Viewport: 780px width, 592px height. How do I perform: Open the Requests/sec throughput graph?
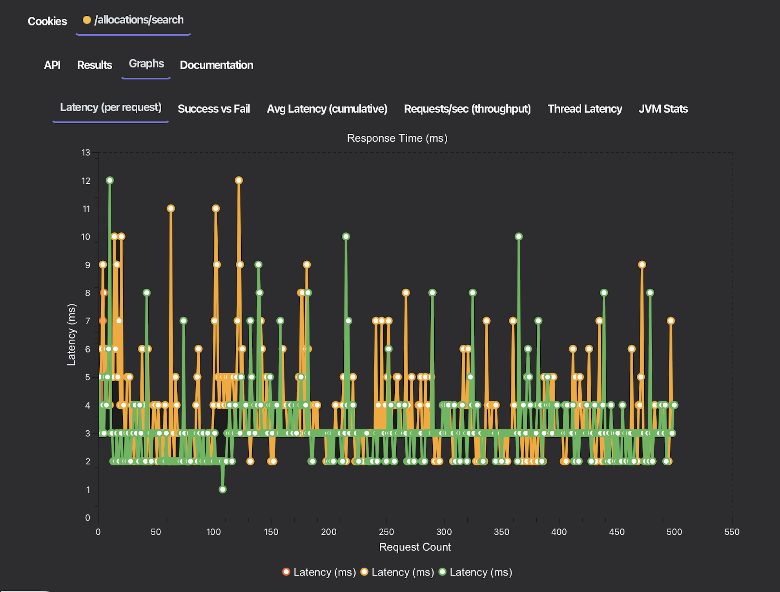pyautogui.click(x=468, y=109)
